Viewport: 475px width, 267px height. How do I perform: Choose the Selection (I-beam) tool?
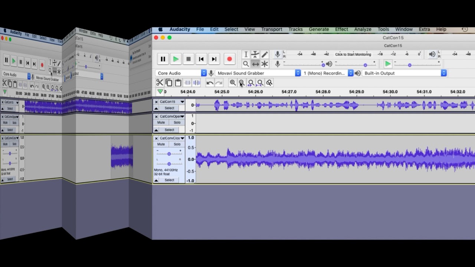246,55
